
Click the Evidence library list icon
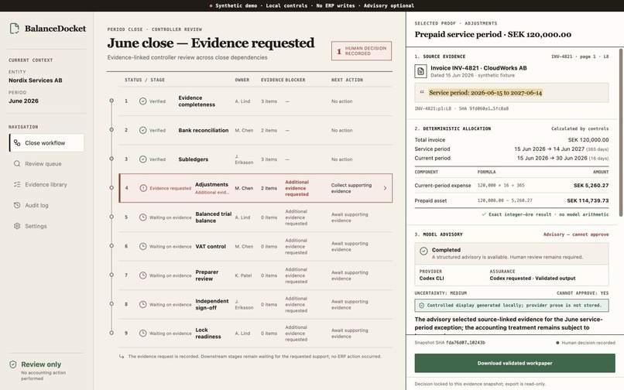click(17, 184)
